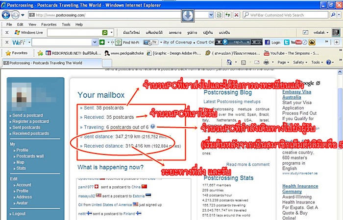Image resolution: width=343 pixels, height=220 pixels.
Task: Click the WeFiBar search magnifier button
Action: click(x=333, y=15)
